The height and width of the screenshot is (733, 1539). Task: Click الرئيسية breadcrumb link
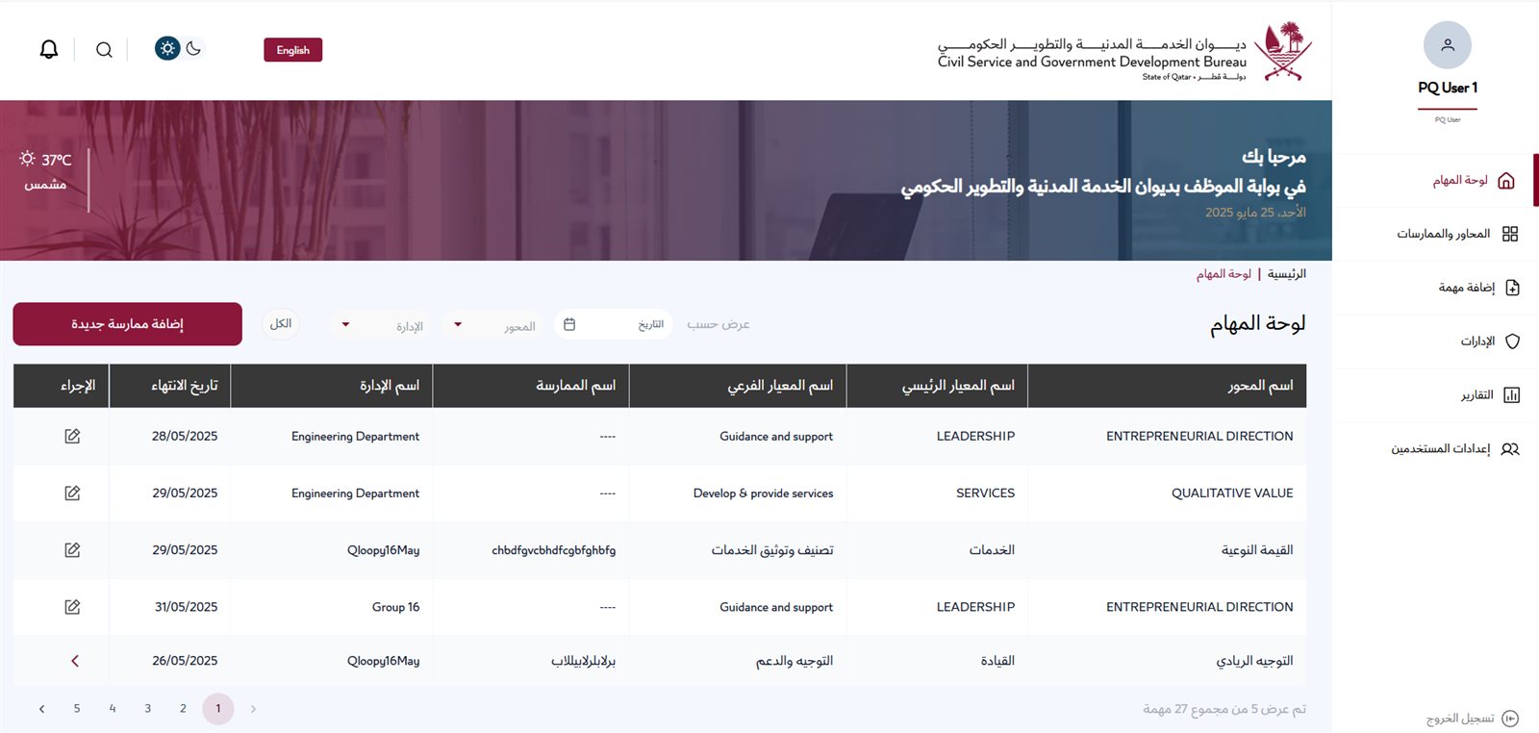tap(1287, 274)
